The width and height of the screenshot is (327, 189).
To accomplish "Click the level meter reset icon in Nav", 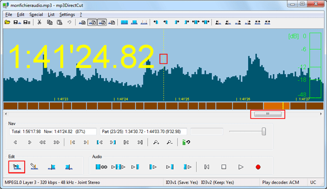I will (186, 142).
